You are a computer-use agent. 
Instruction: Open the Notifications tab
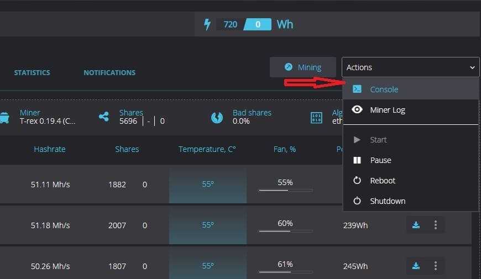point(109,73)
